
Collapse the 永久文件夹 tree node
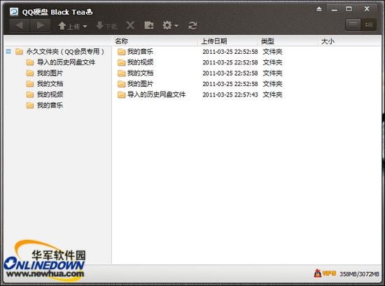[8, 52]
